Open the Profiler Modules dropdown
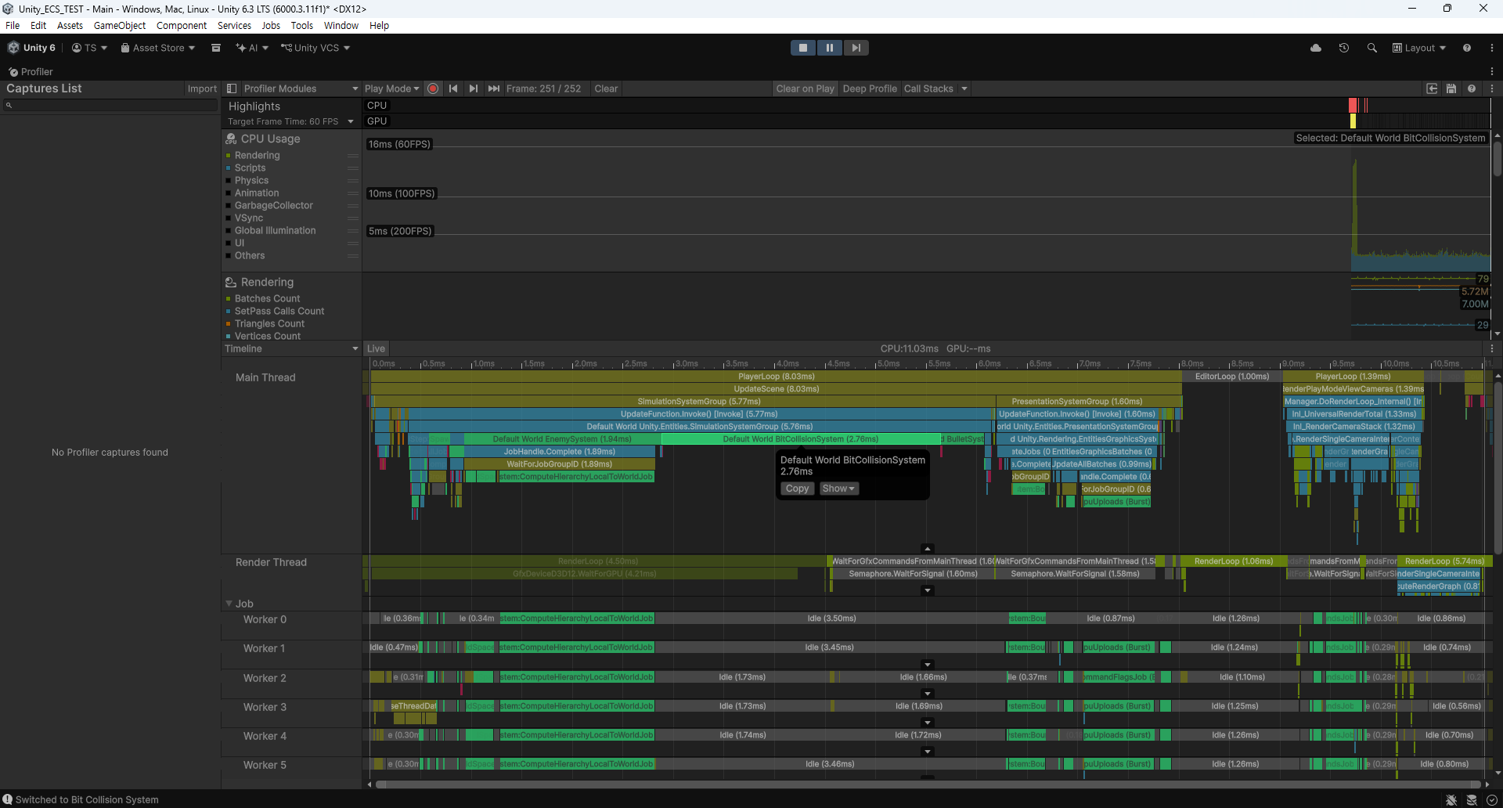Screen dimensions: 1503x808 [x=293, y=88]
